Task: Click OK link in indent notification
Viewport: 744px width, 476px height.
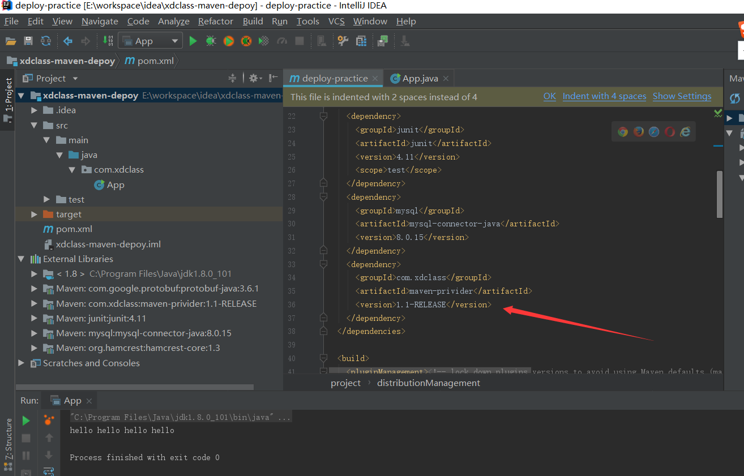Action: click(x=550, y=96)
